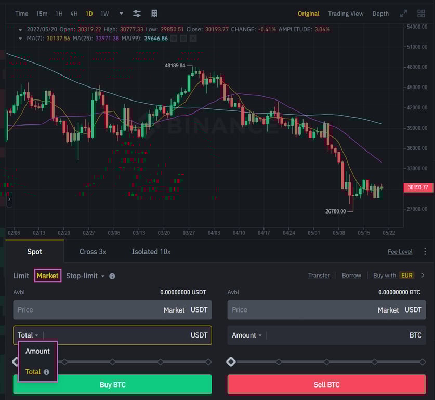
Task: Remove MA indicators using the X icon
Action: coord(193,38)
